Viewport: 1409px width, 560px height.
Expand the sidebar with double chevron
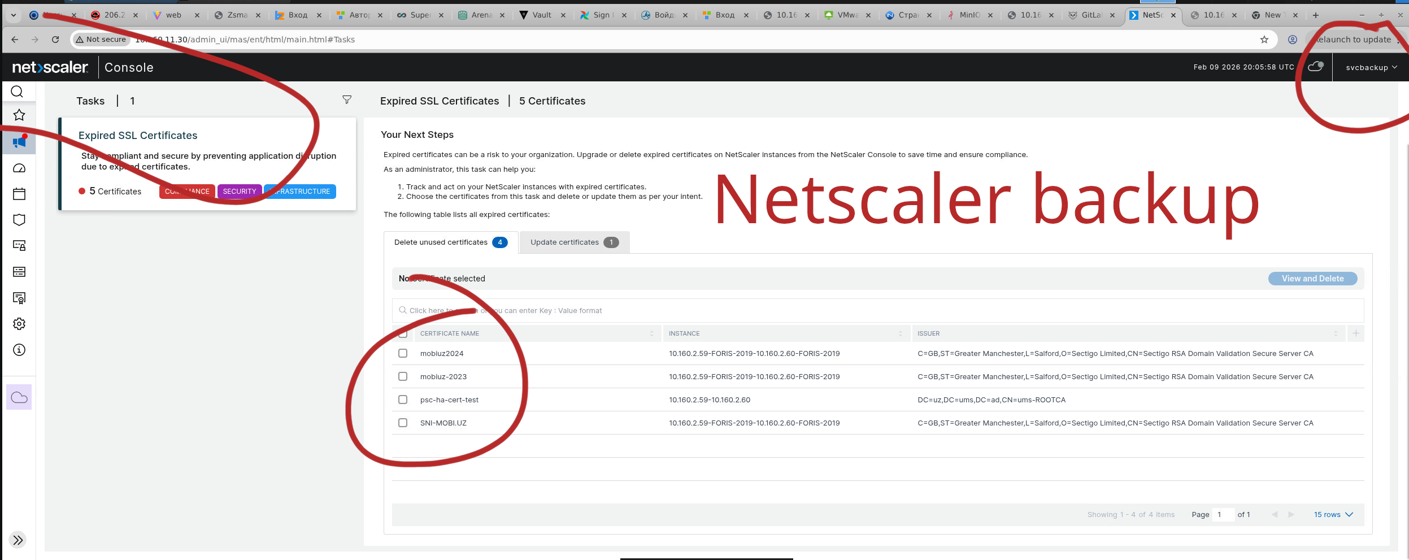pos(18,540)
